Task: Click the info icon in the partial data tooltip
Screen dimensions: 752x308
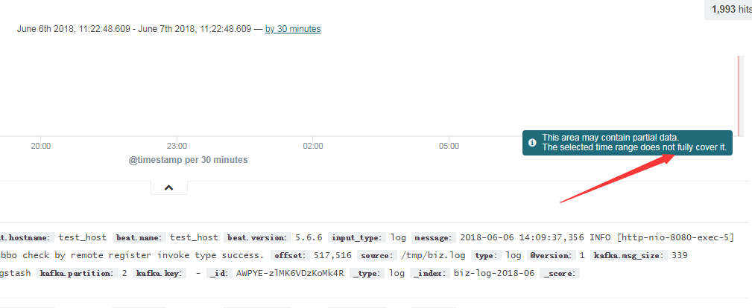Action: 532,142
